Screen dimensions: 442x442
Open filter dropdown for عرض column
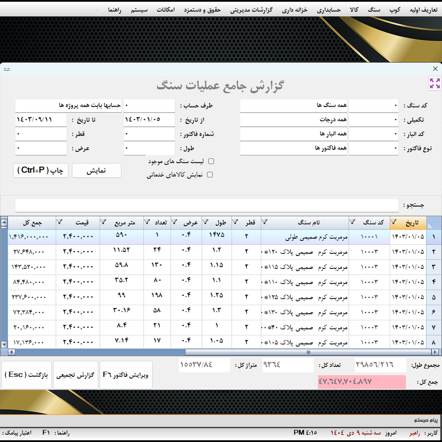(175, 222)
